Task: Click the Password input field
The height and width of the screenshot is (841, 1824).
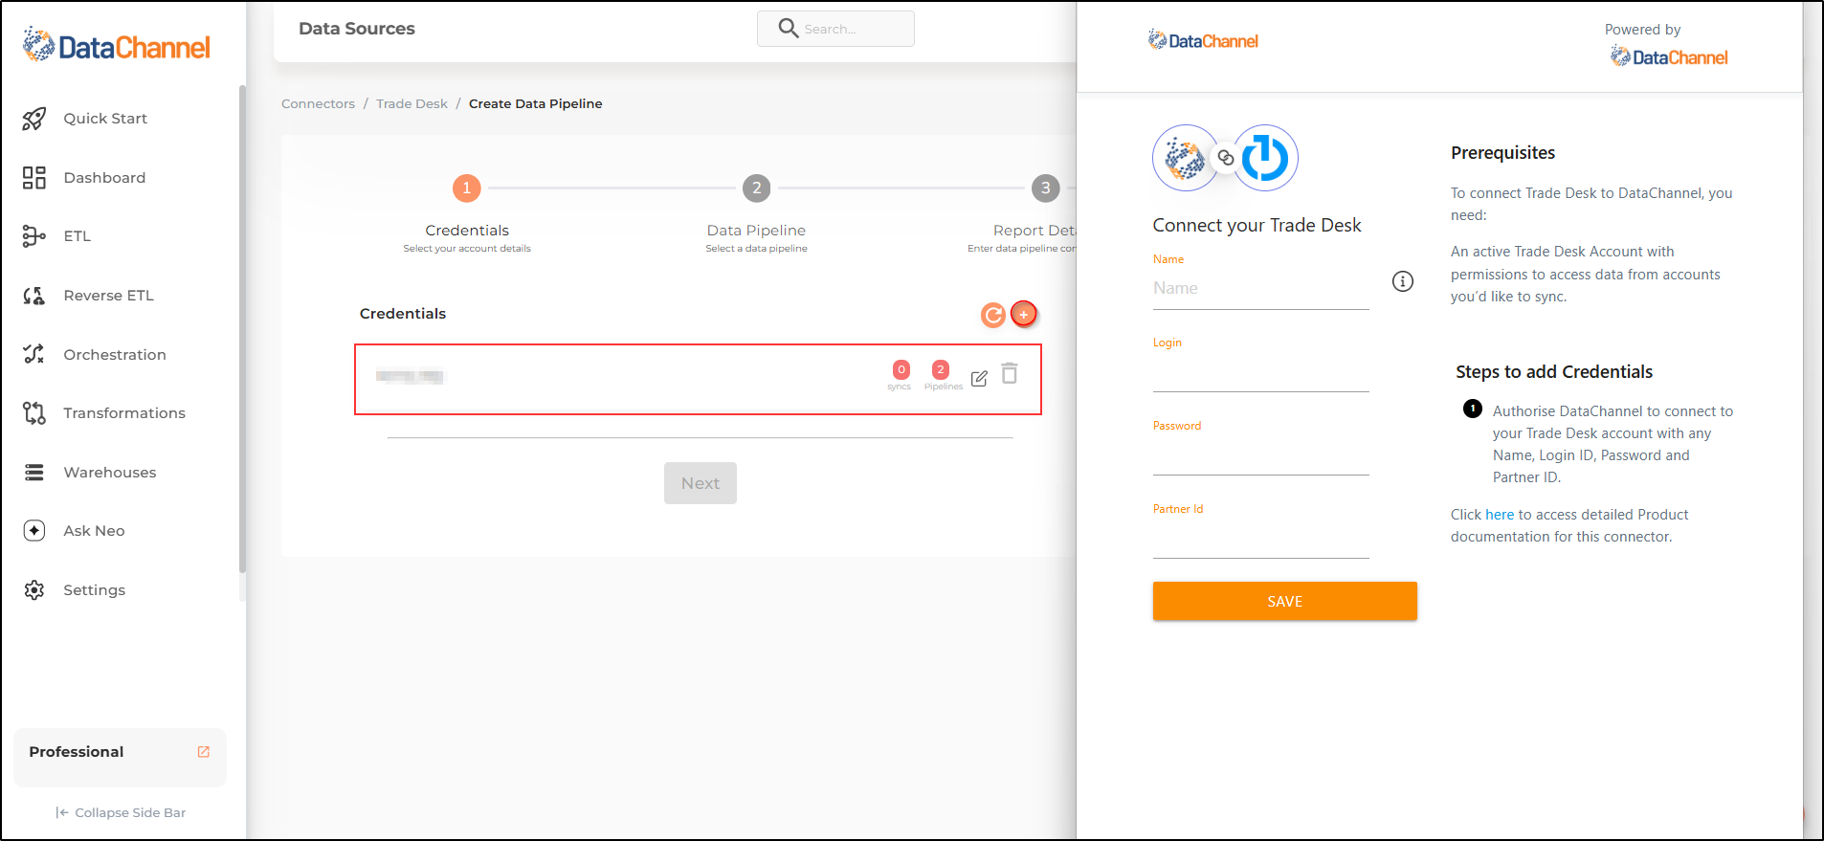Action: pyautogui.click(x=1261, y=455)
